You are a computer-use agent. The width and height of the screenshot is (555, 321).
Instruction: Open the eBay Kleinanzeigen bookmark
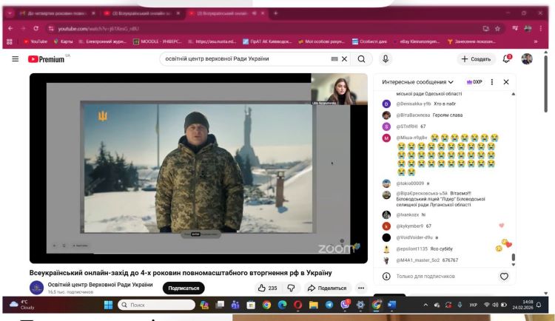pos(416,41)
